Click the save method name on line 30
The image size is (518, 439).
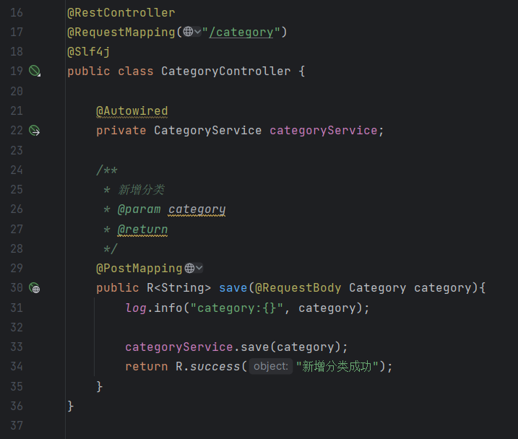click(233, 288)
